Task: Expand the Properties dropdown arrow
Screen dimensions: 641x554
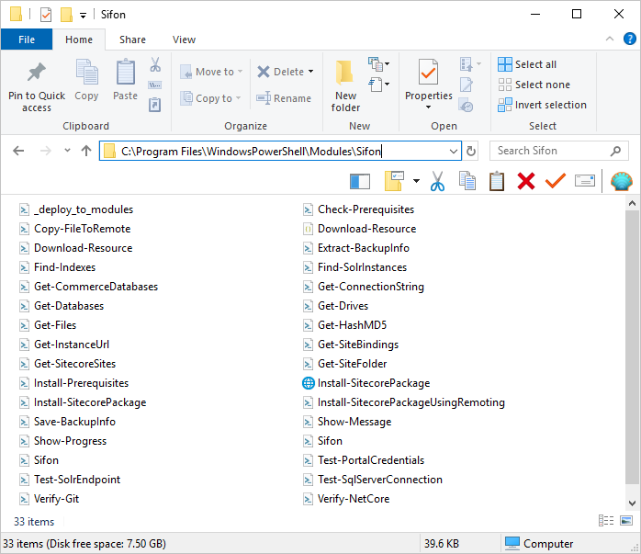Action: pyautogui.click(x=428, y=107)
